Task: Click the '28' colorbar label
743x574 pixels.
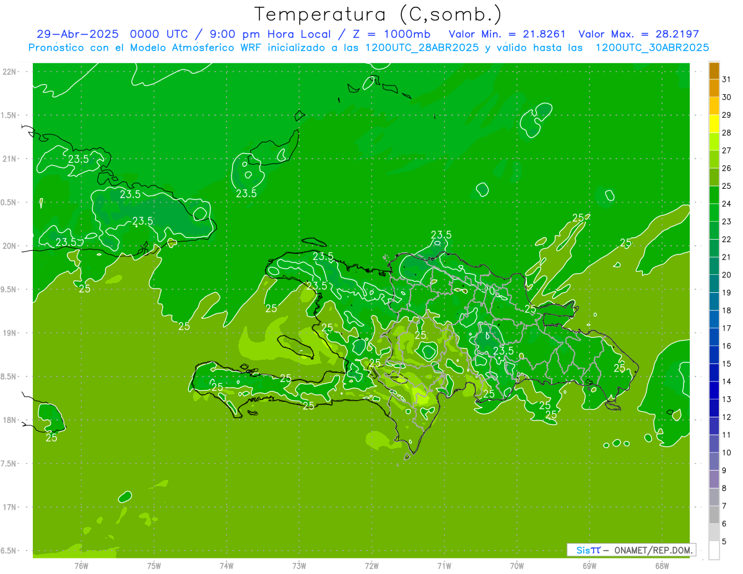Action: 726,133
